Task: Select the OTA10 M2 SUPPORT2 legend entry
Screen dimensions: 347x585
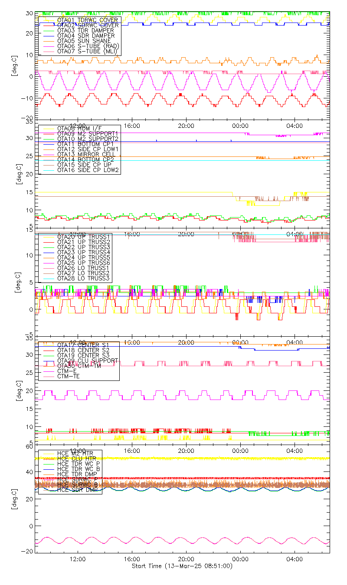Action: click(x=88, y=138)
